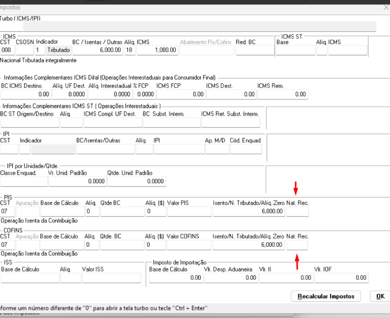Click the COFINS Nat. Rec. field
Image resolution: width=390 pixels, height=318 pixels.
297,245
